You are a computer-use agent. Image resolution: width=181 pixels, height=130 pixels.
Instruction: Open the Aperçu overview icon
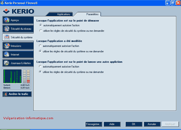pos(7,20)
